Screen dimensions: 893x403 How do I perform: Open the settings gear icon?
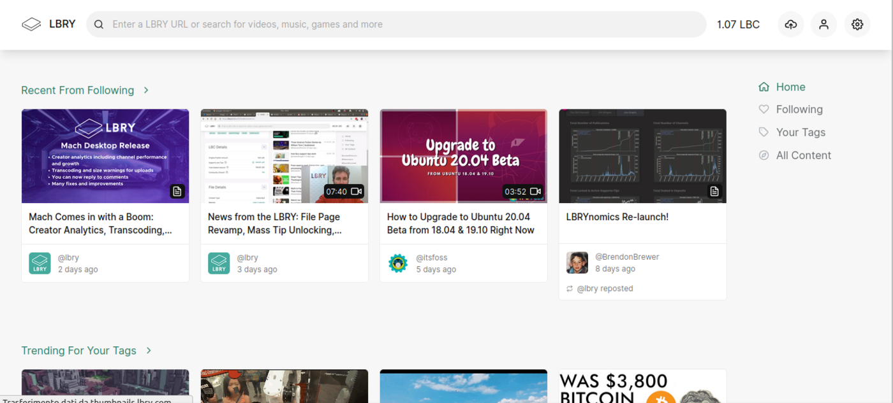(857, 24)
